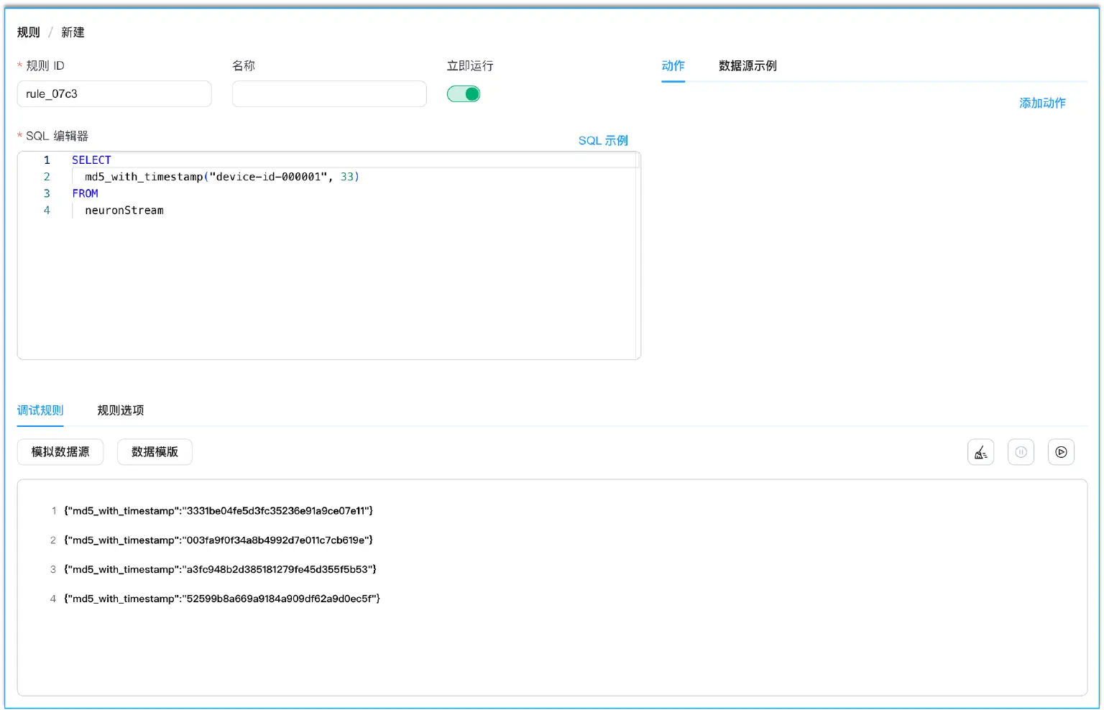Place cursor on the SELECT keyword line

click(91, 160)
